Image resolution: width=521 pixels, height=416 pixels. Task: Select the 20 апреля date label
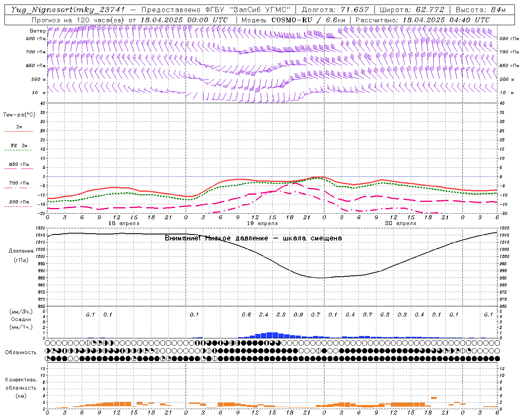[x=401, y=223]
